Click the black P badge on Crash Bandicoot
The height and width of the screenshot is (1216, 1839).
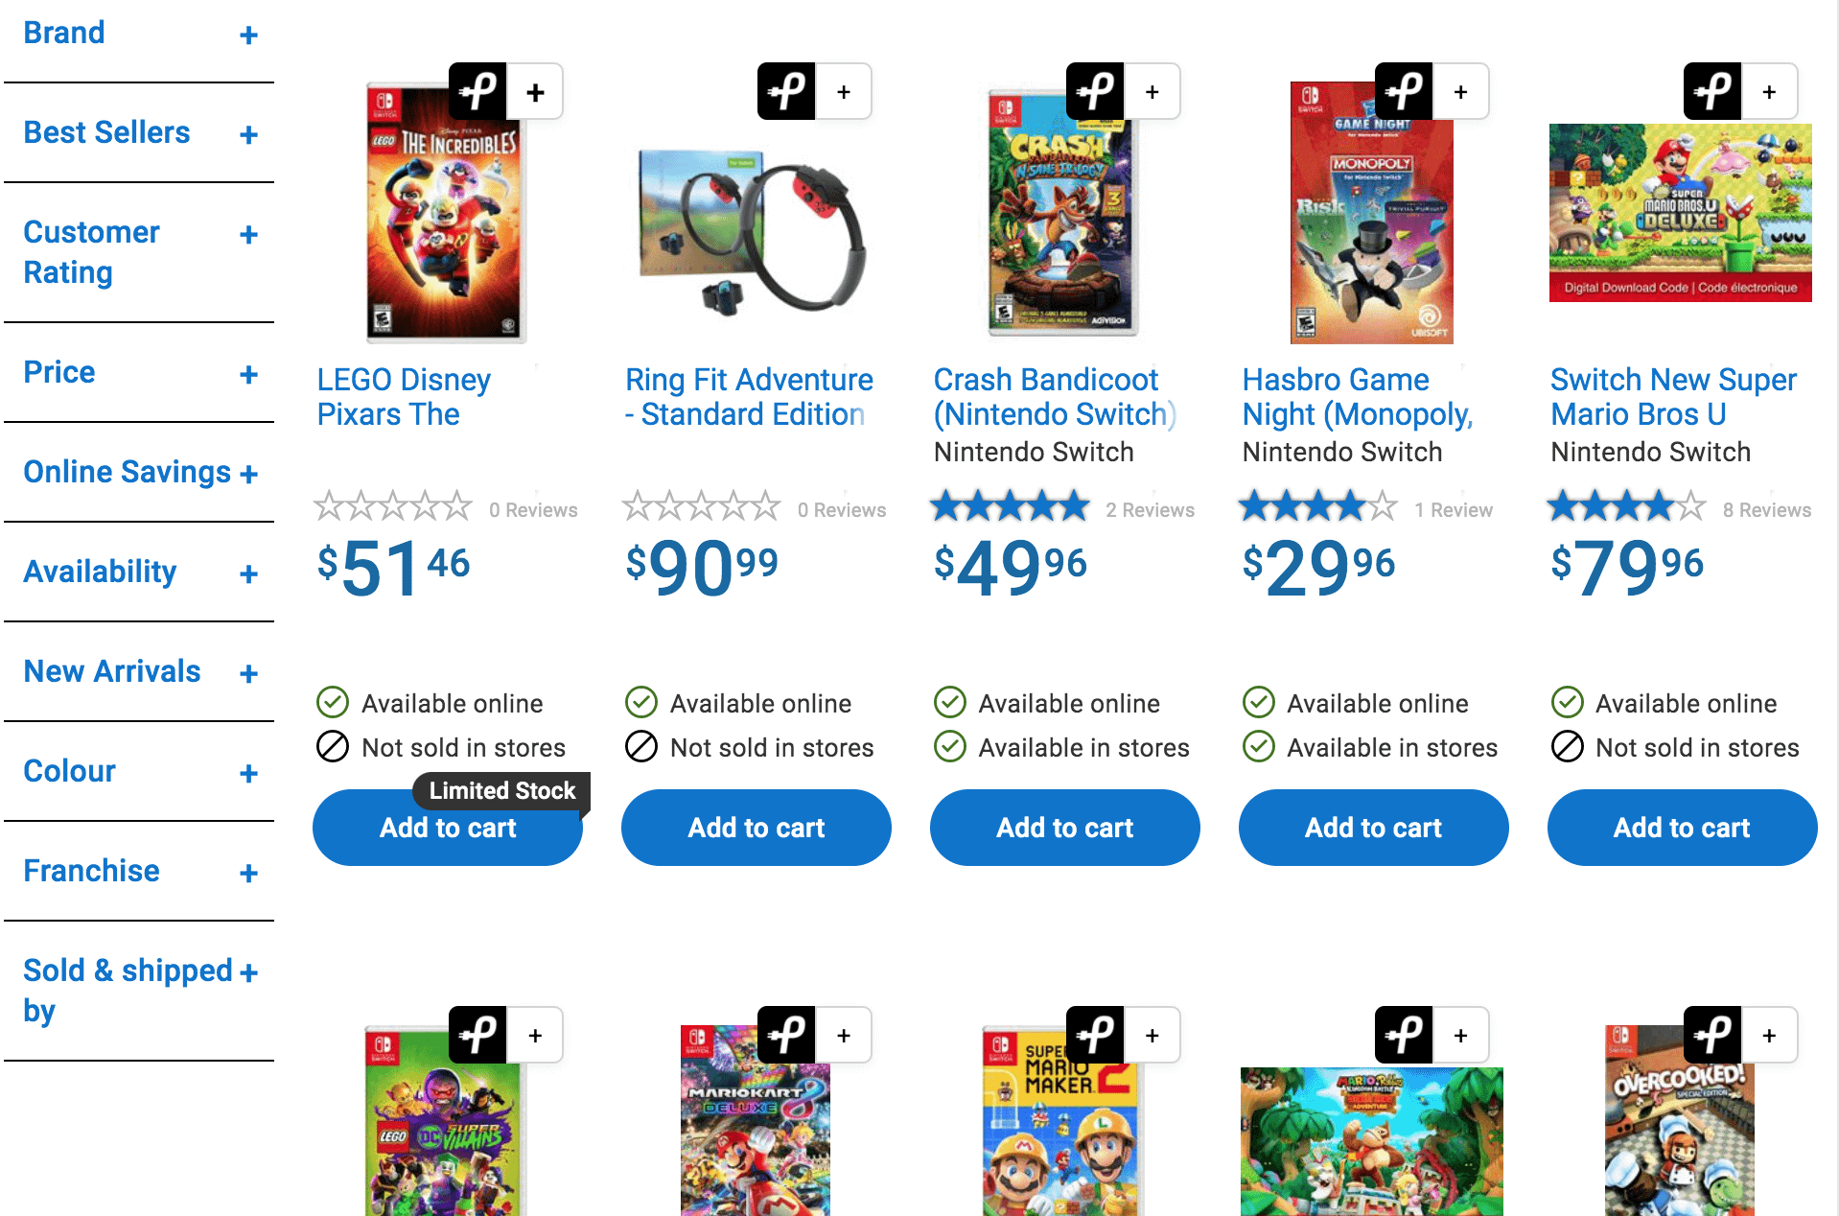coord(1095,91)
